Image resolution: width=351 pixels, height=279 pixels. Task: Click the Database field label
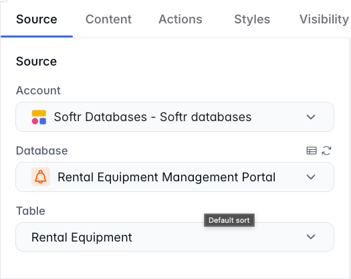coord(42,151)
